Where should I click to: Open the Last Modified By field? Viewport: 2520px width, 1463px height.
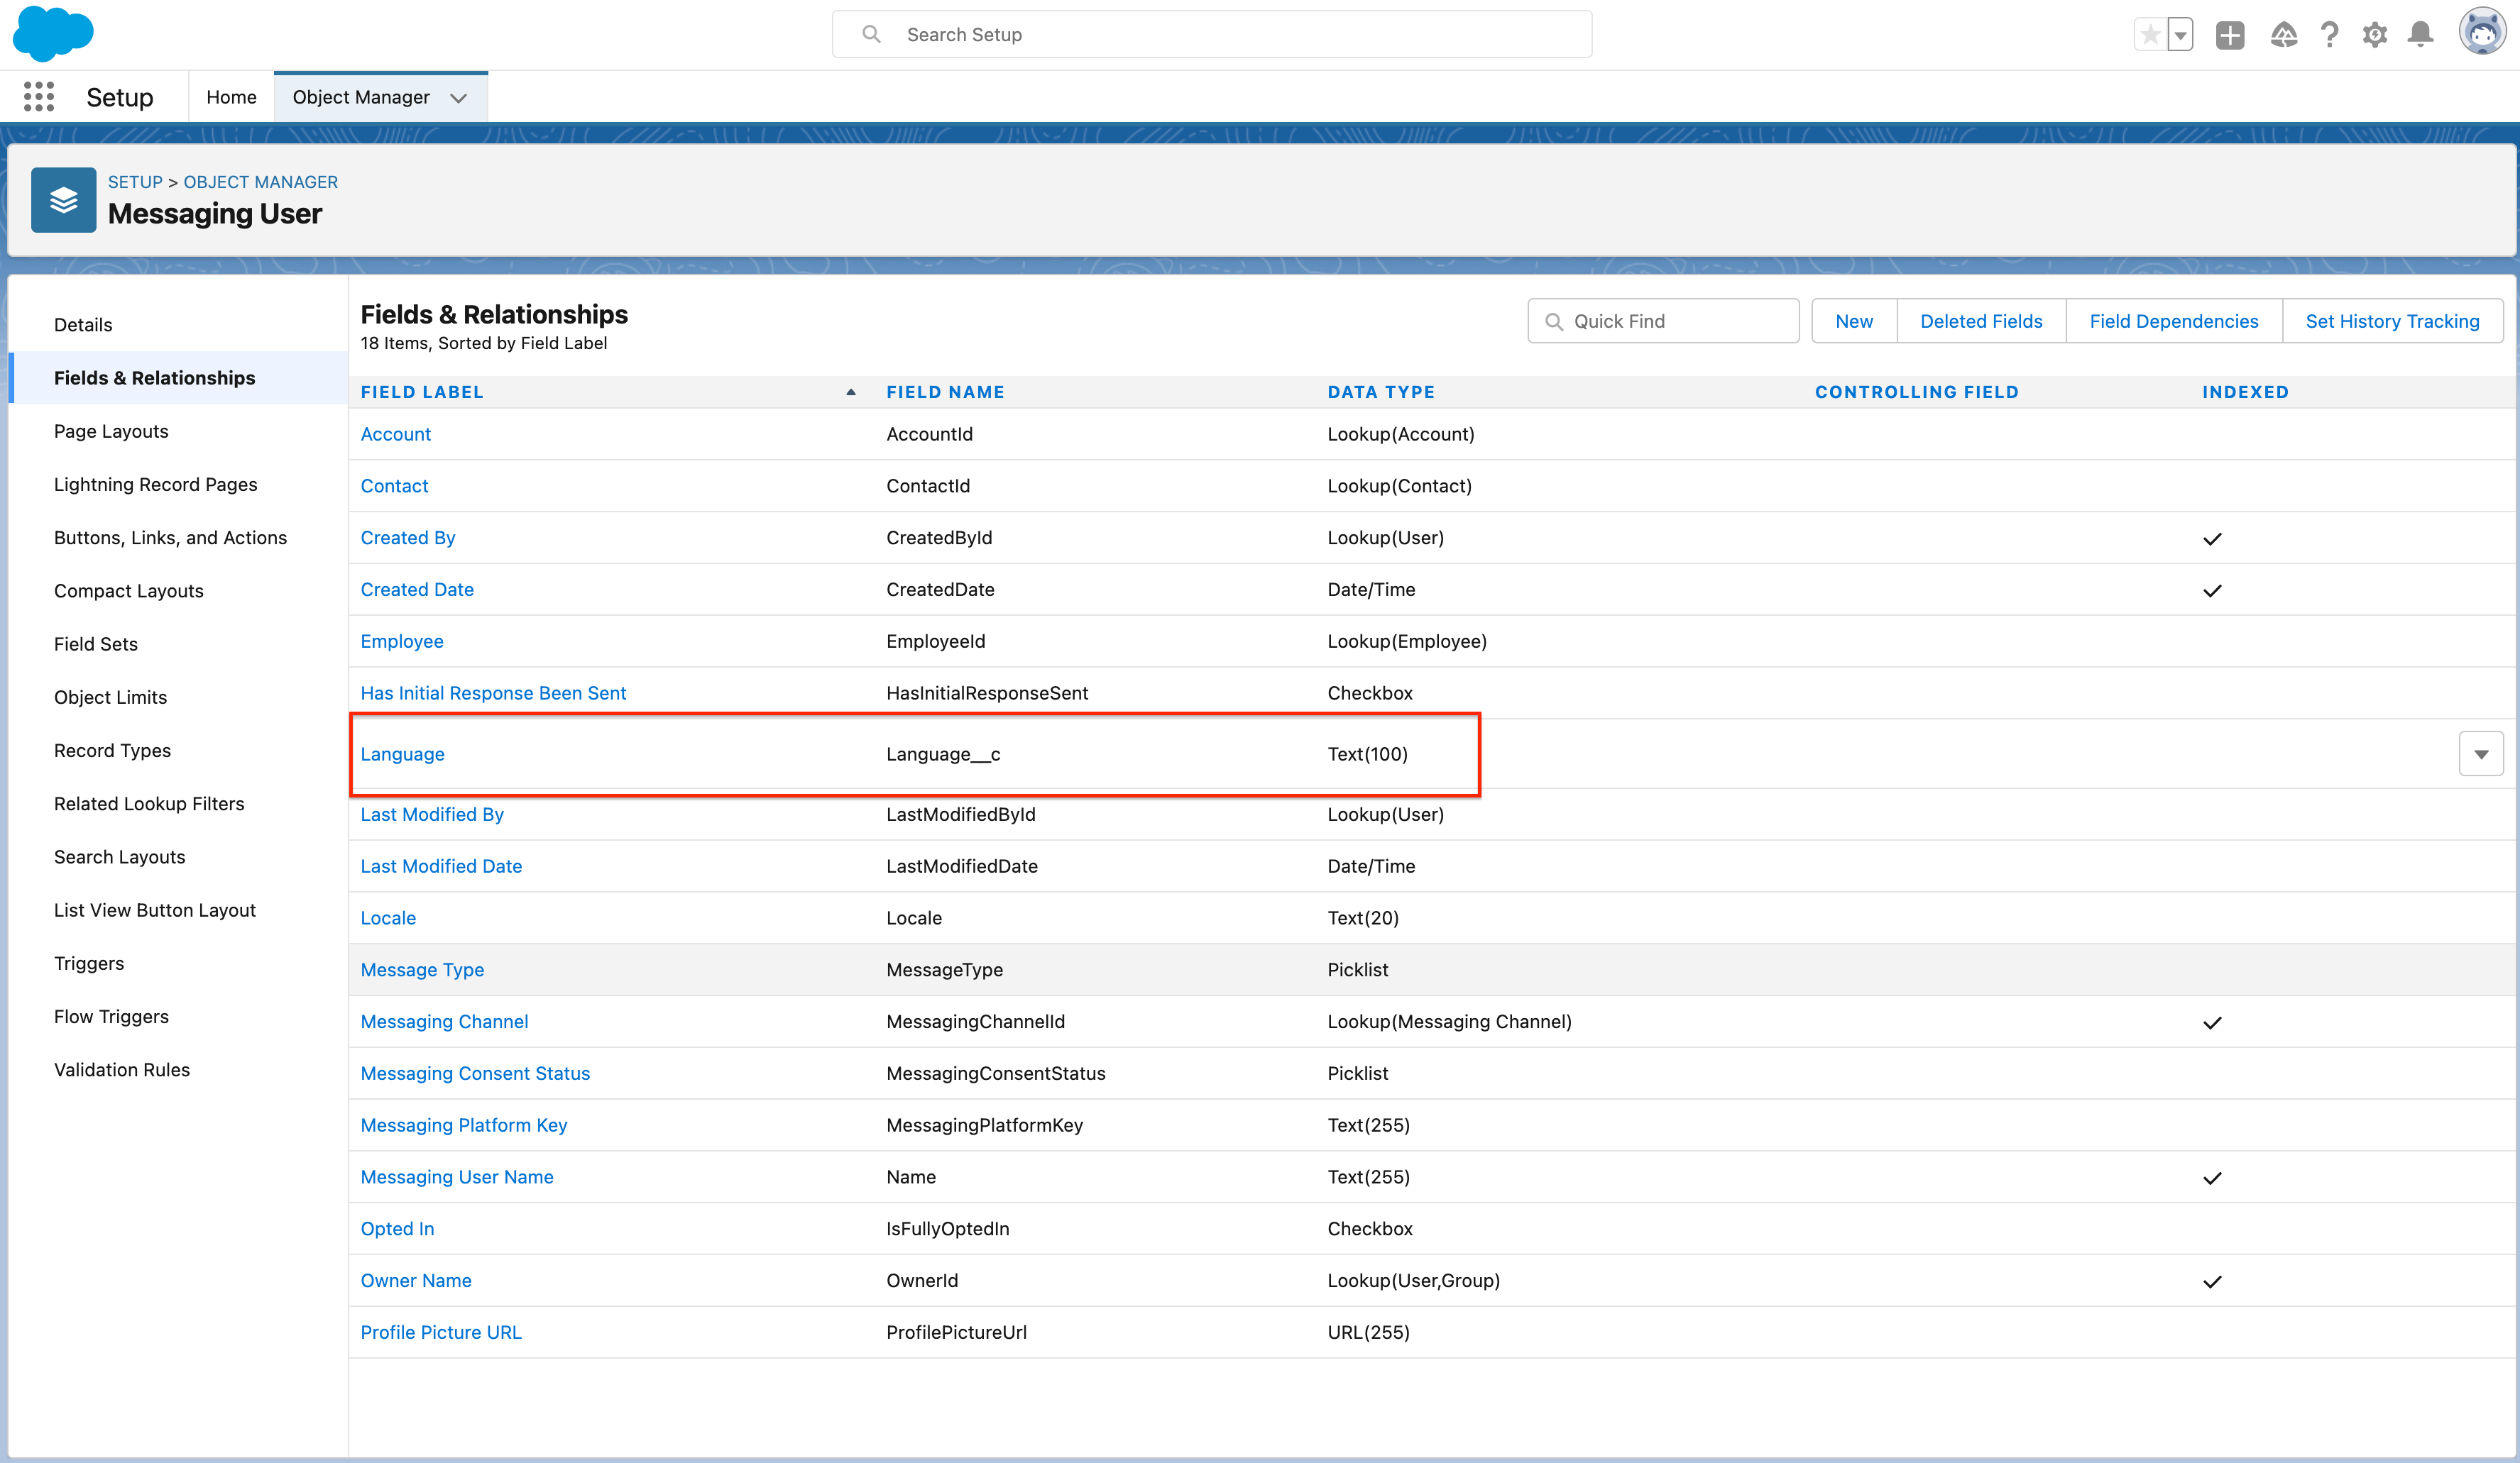[432, 815]
